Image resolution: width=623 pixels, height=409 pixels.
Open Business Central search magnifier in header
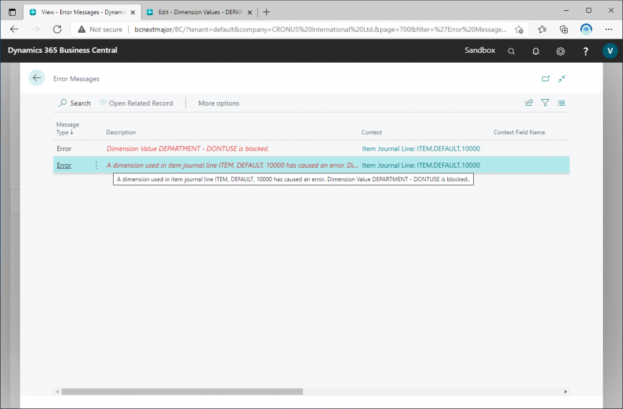512,51
